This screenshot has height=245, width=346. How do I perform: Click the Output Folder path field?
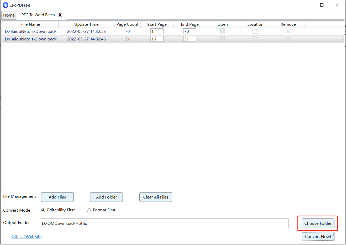click(164, 223)
